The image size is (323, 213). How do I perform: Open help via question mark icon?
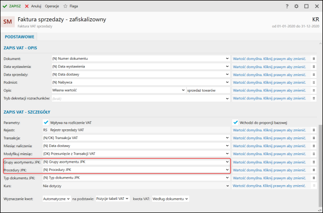(287, 6)
